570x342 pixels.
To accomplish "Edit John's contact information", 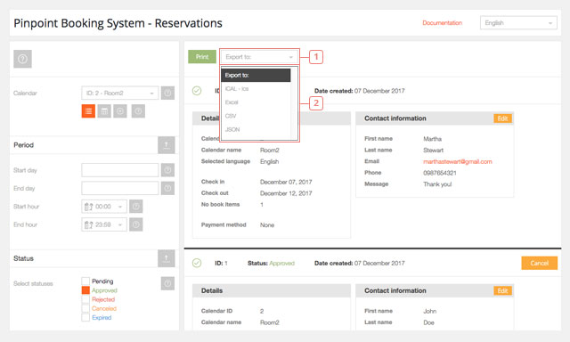I will click(502, 290).
